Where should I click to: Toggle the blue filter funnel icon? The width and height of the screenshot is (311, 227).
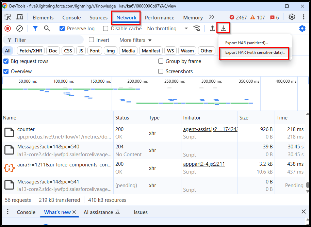(35, 29)
